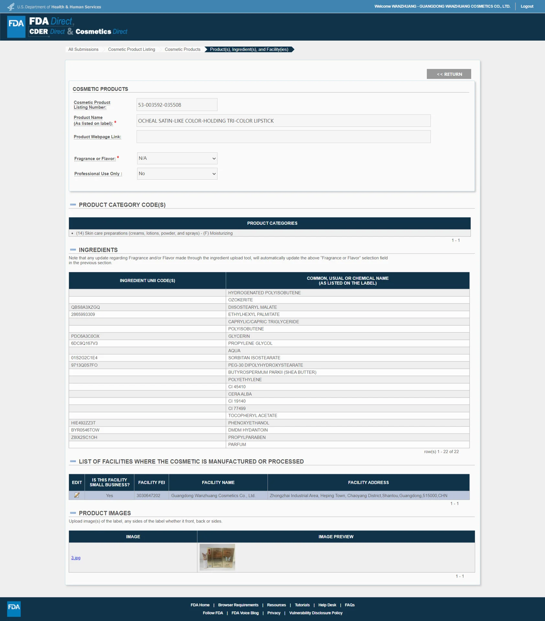Open the Fragrance or Flavor dropdown

177,158
